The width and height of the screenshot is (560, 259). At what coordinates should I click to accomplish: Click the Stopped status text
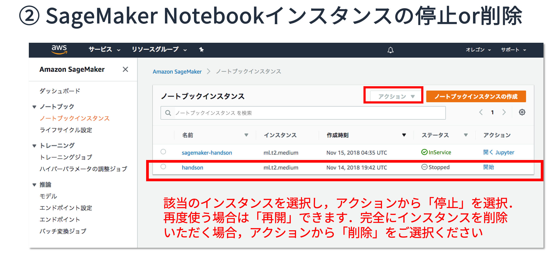[x=439, y=167]
